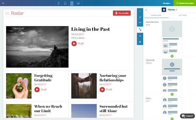
Task: Click the Update the project button
Action: click(185, 3)
